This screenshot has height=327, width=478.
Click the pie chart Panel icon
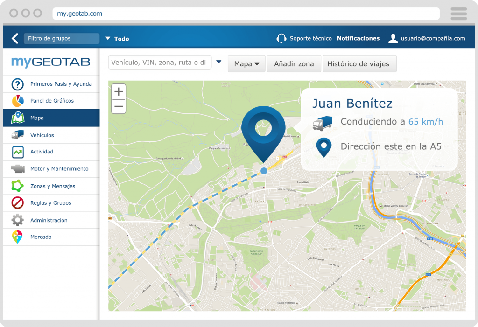pos(18,101)
